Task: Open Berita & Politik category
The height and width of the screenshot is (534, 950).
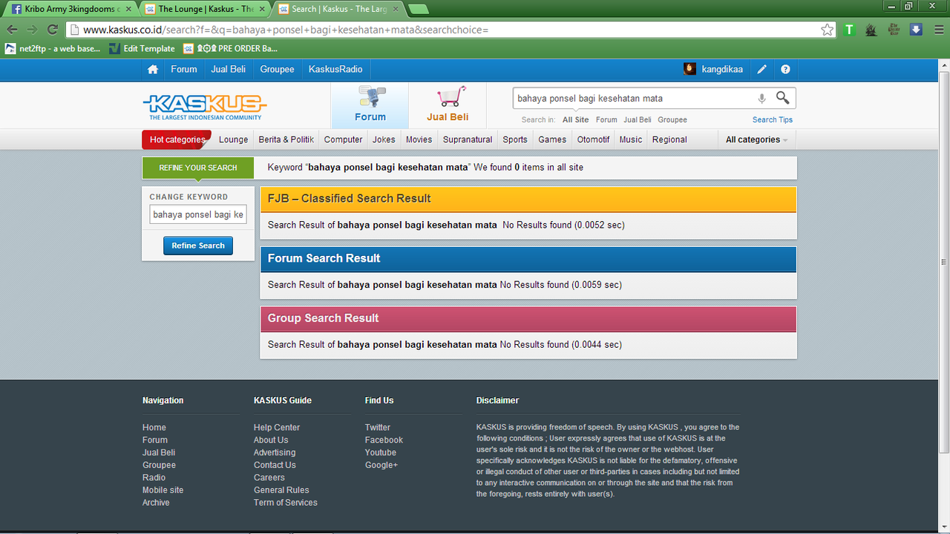Action: 286,139
